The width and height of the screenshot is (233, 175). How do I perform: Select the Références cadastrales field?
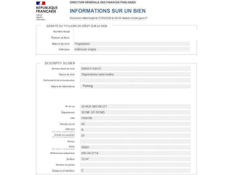click(135, 153)
